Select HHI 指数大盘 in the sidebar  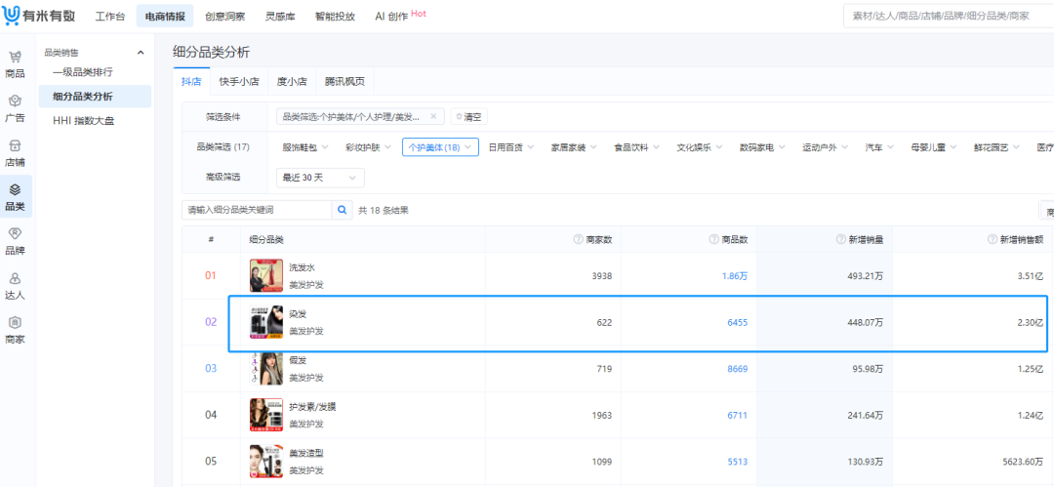pos(83,120)
